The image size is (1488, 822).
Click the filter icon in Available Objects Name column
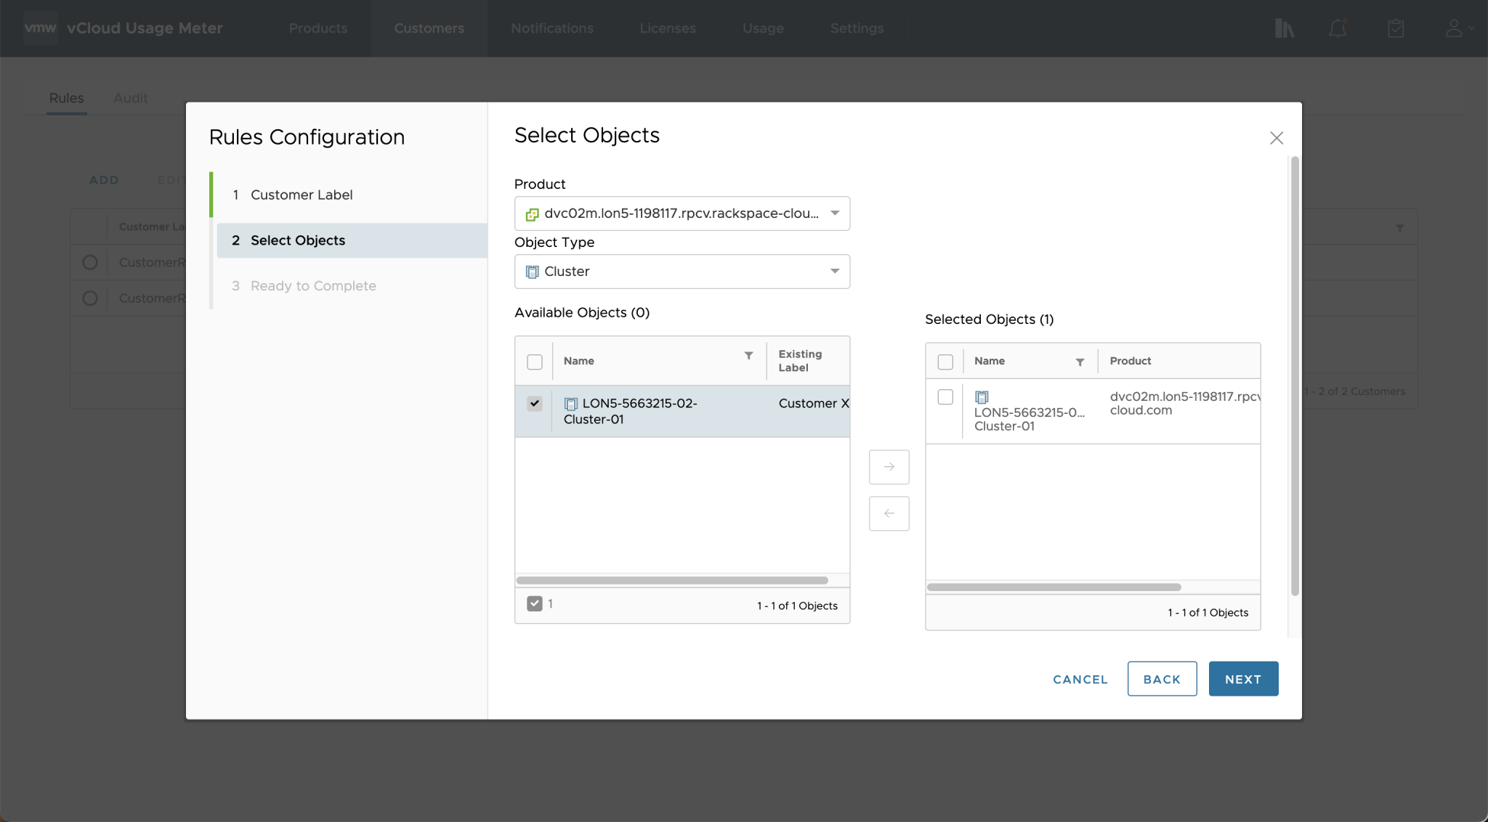(x=749, y=357)
